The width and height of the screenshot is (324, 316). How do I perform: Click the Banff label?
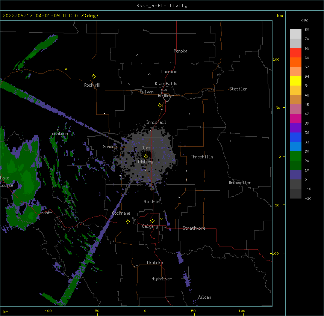tap(47, 213)
